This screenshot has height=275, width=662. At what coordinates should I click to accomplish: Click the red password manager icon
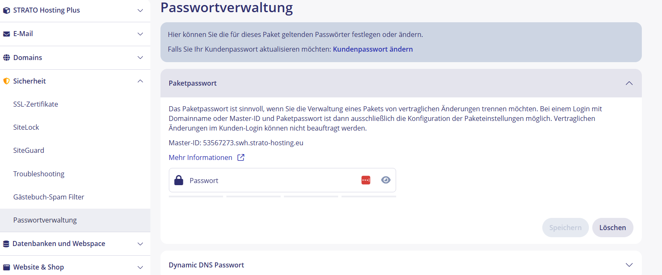pyautogui.click(x=366, y=180)
